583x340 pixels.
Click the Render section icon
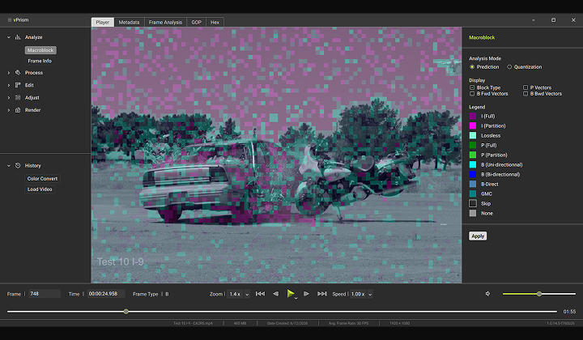point(18,110)
